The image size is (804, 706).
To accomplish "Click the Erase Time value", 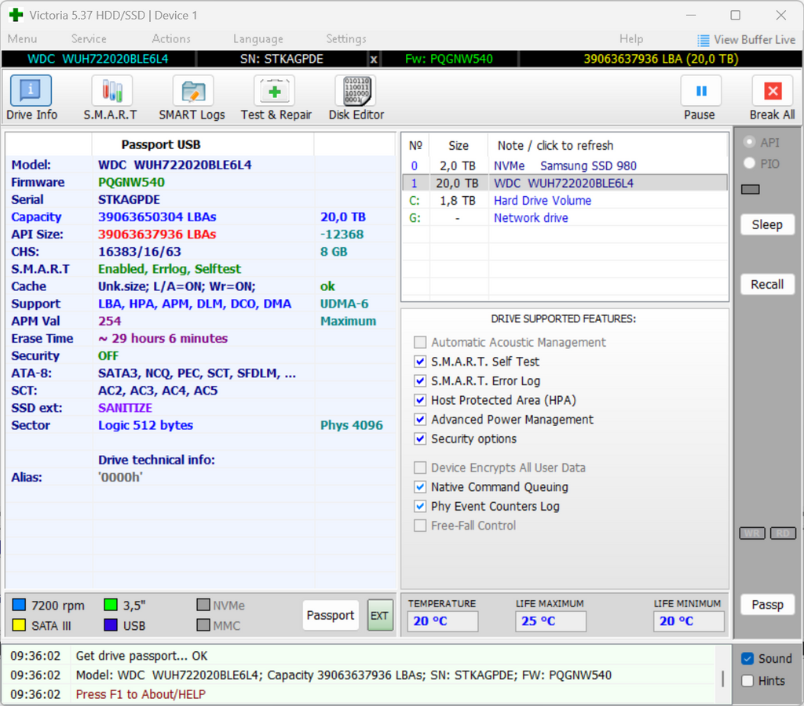I will coord(163,339).
